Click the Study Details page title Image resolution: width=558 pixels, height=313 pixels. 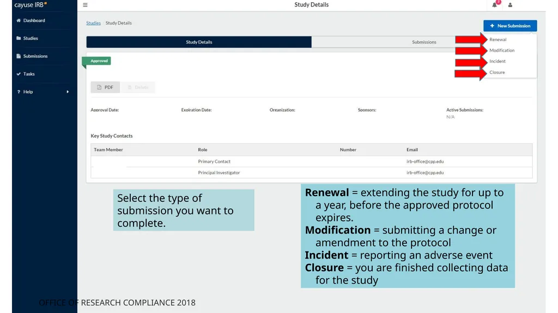[x=311, y=4]
